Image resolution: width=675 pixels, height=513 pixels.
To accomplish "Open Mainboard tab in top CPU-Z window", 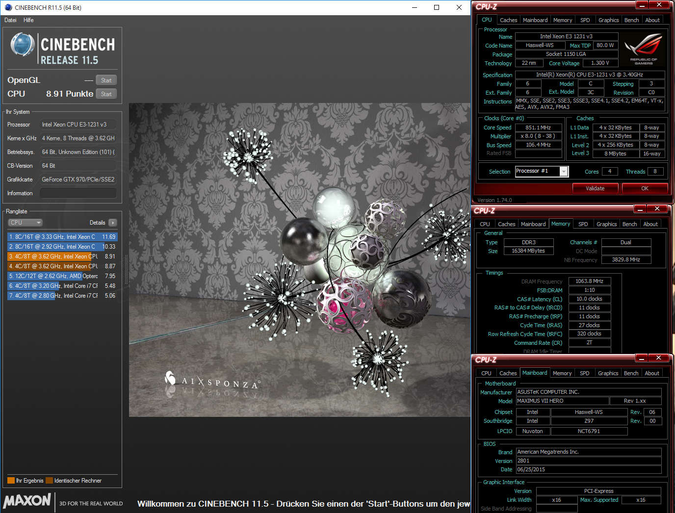I will pyautogui.click(x=535, y=20).
